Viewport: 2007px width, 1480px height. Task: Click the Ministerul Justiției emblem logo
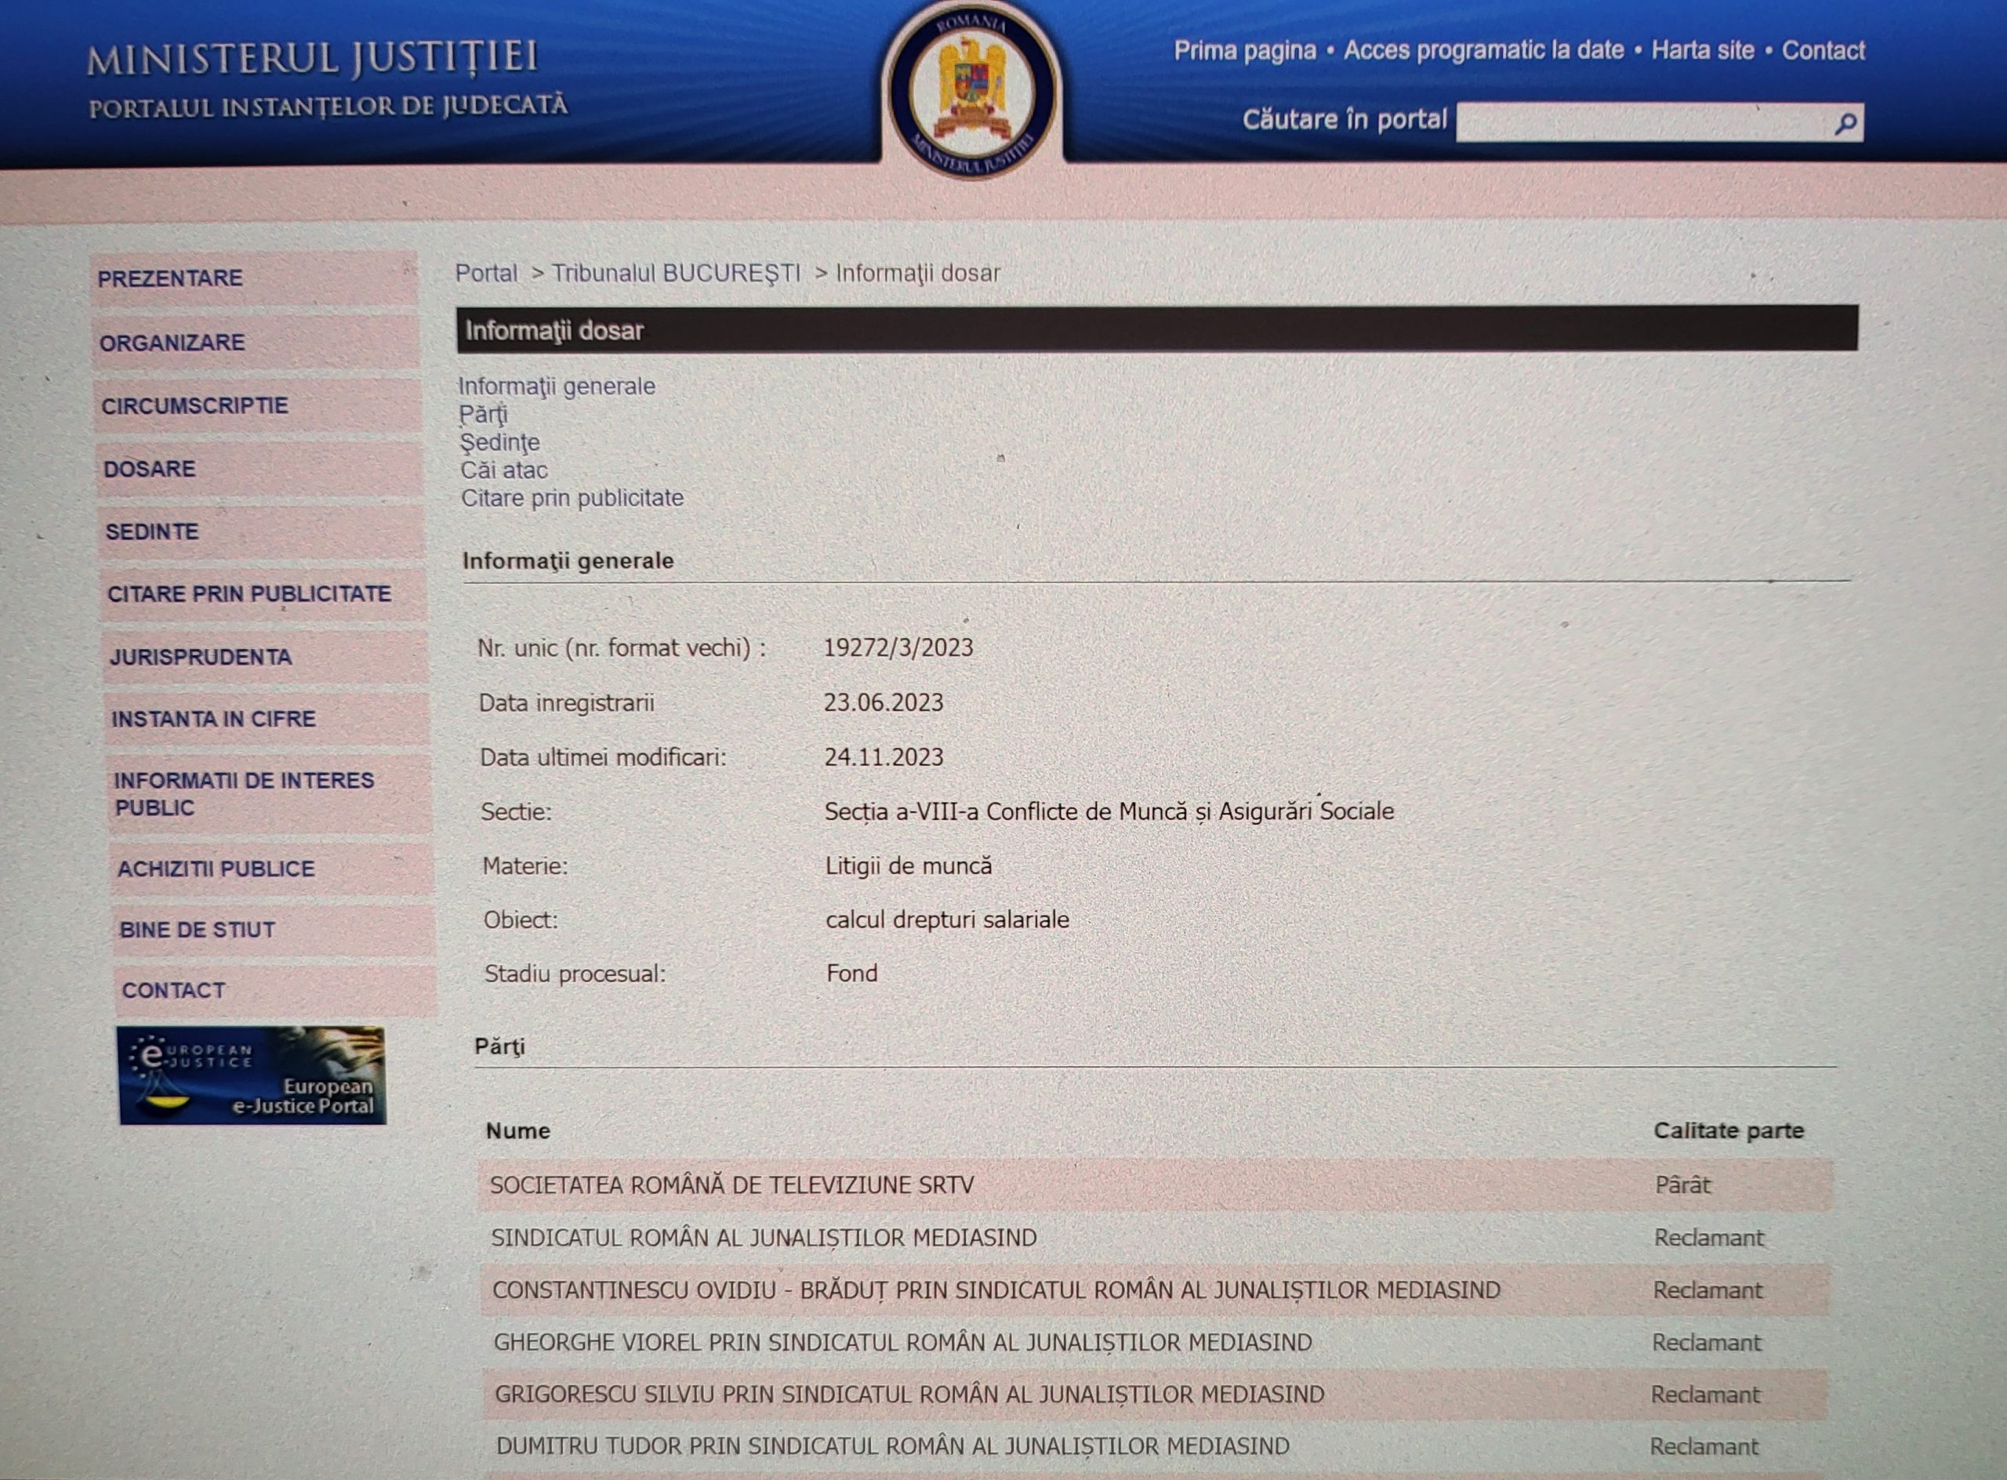click(972, 90)
